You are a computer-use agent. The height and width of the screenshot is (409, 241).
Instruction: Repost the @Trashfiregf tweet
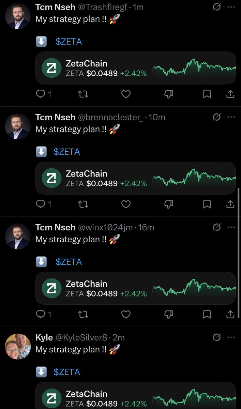pos(84,94)
